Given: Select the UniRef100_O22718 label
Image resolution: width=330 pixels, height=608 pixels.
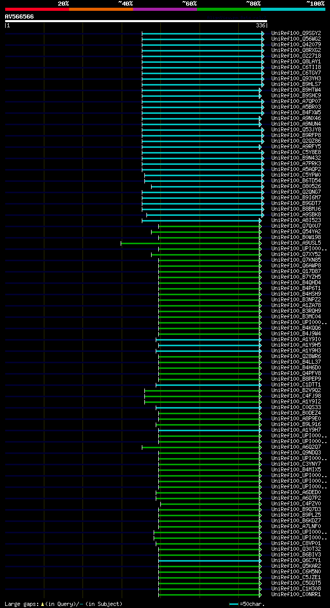Looking at the screenshot, I should 296,56.
